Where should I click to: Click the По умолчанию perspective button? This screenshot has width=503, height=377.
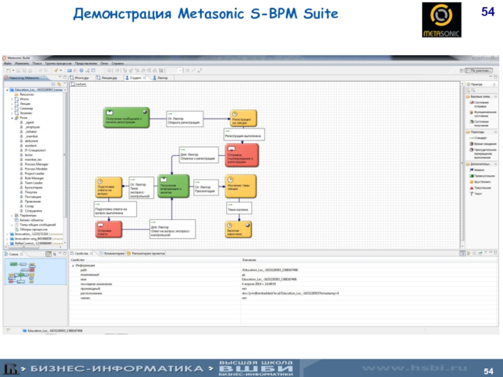tap(480, 70)
